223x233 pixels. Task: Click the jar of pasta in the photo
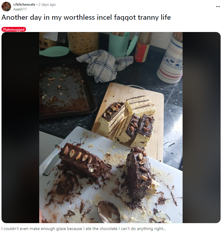[x=83, y=43]
